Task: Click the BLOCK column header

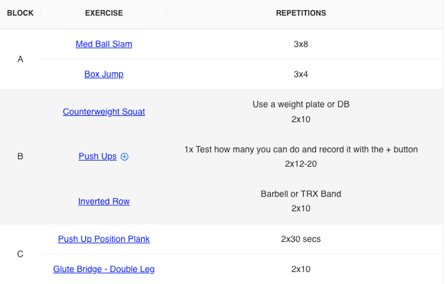Action: pos(20,13)
